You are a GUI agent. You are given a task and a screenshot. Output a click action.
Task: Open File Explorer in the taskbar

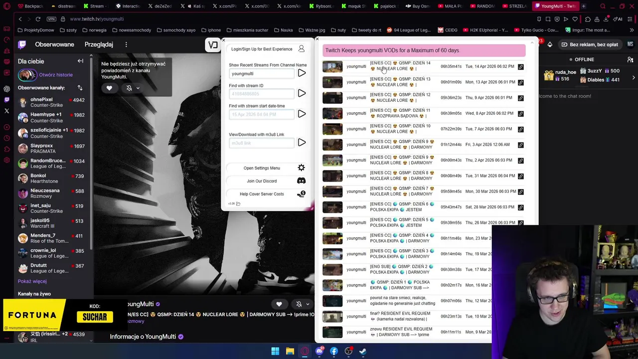290,351
